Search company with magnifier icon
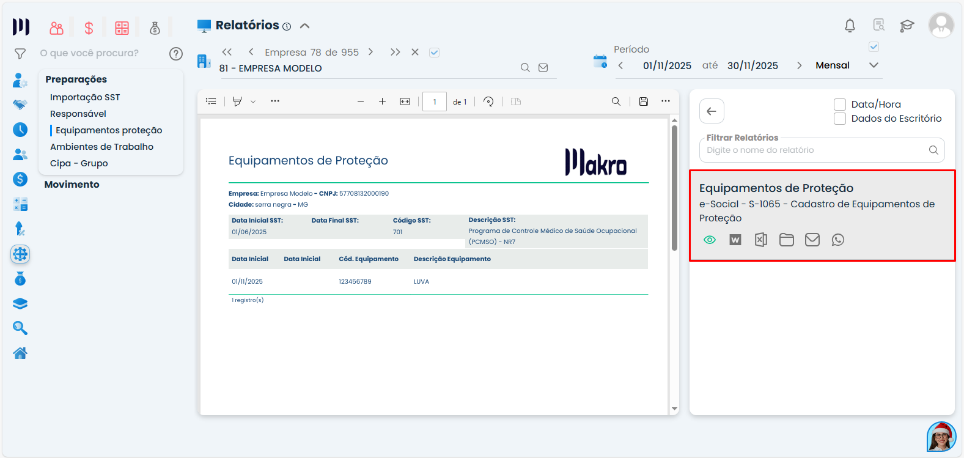Screen dimensions: 964x458 click(x=525, y=68)
